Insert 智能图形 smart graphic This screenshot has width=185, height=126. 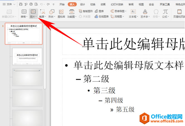pos(86,11)
